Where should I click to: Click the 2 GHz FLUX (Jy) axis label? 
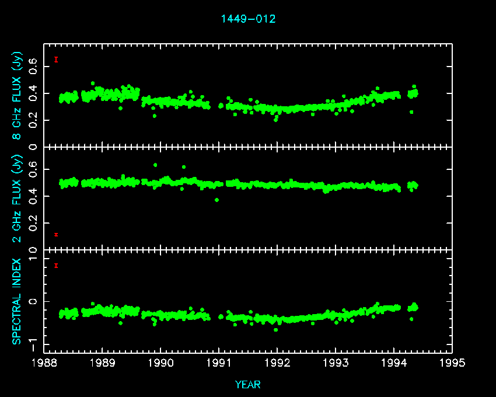[x=18, y=197]
